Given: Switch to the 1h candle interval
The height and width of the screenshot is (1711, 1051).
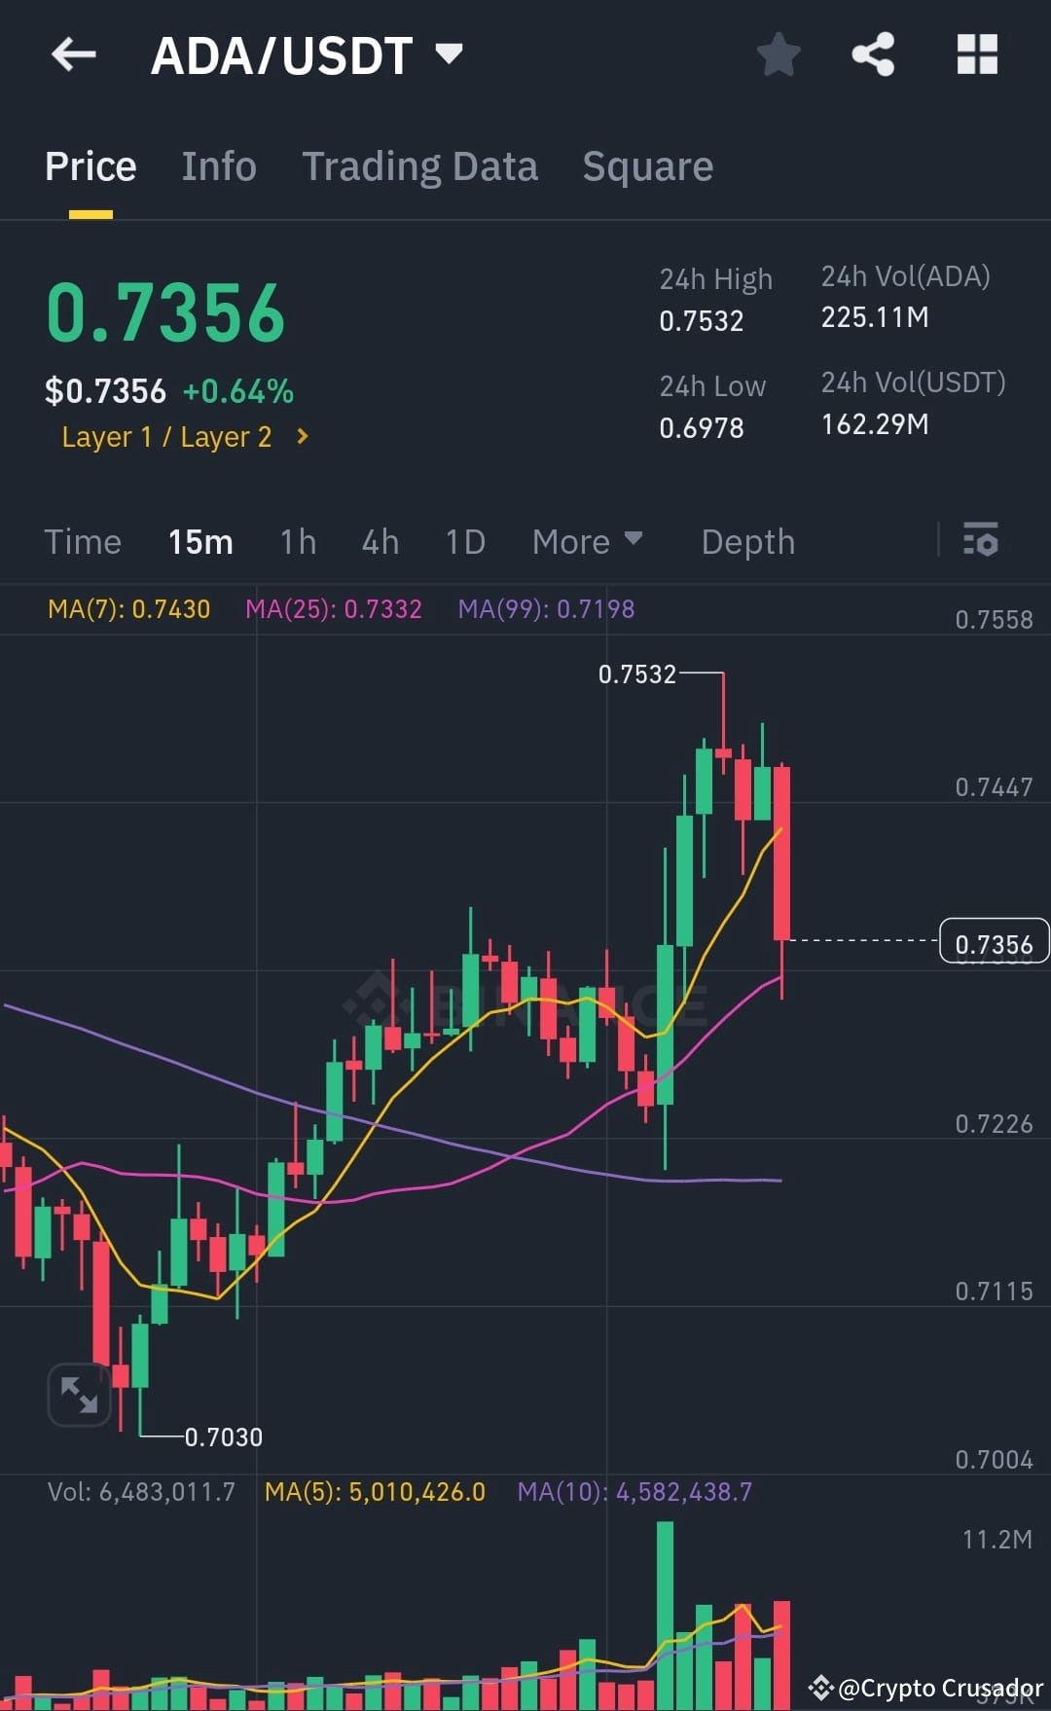Looking at the screenshot, I should click(297, 541).
